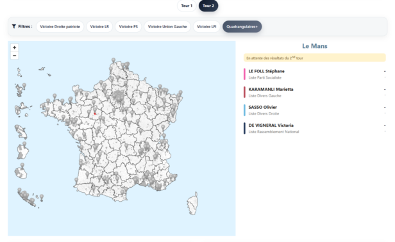395x242 pixels.
Task: Click the funnel icon beside Filtres
Action: (14, 26)
